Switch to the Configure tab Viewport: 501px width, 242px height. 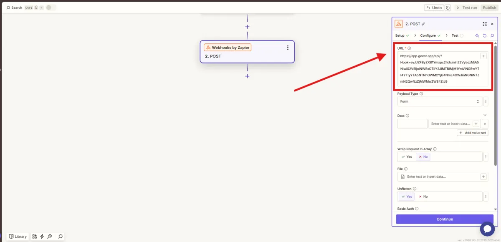(430, 35)
